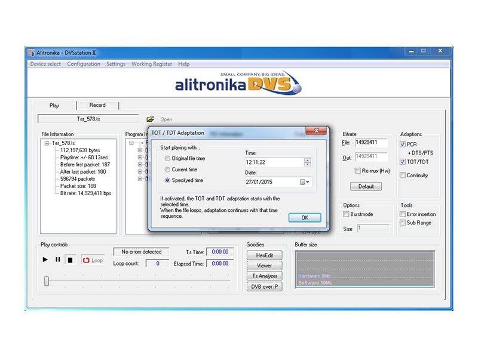The height and width of the screenshot is (358, 478).
Task: Close the TOT / TDT Adaptation dialog
Action: [316, 131]
